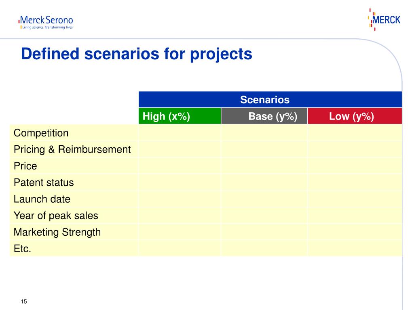
Task: Select the slide title 'Defined scenarios for projects'
Action: click(x=137, y=54)
